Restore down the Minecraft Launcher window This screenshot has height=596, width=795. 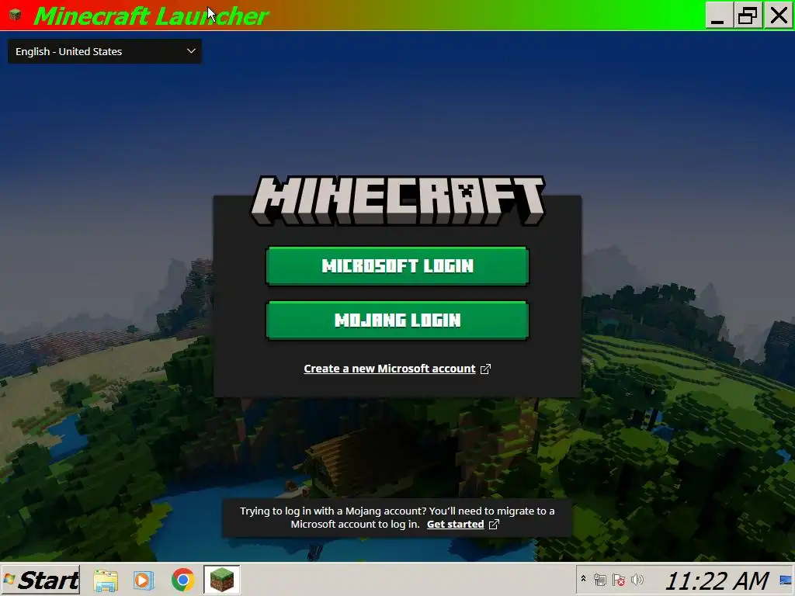tap(748, 16)
